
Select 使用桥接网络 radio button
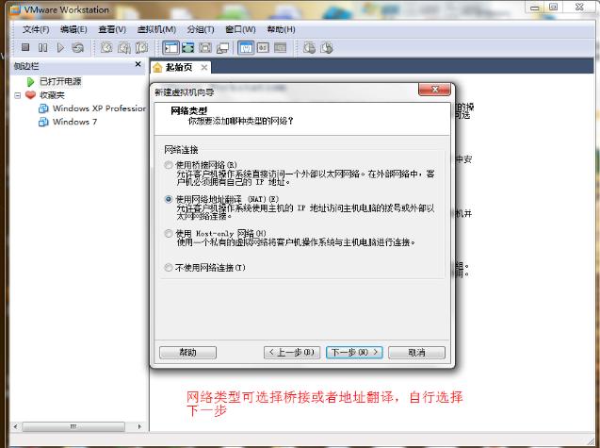pyautogui.click(x=169, y=165)
